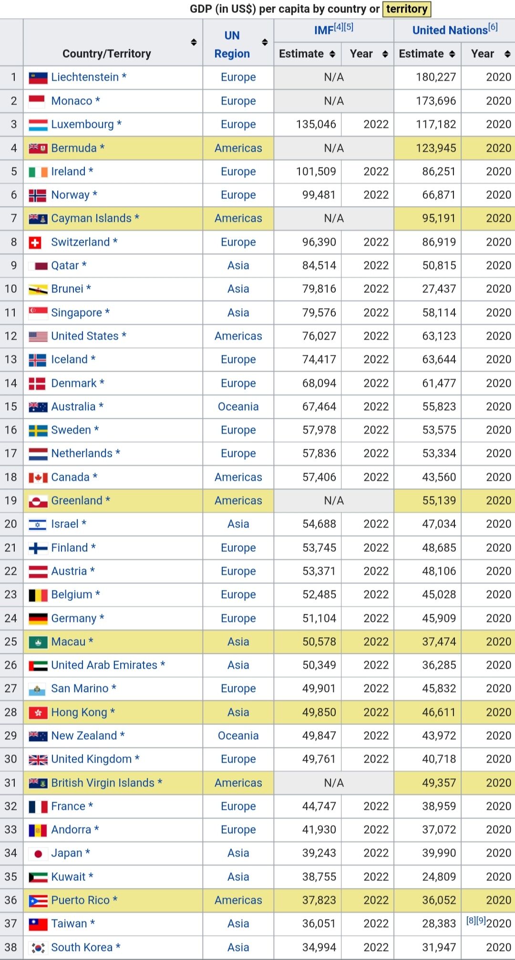Open Oceania region link for Australia

(238, 407)
